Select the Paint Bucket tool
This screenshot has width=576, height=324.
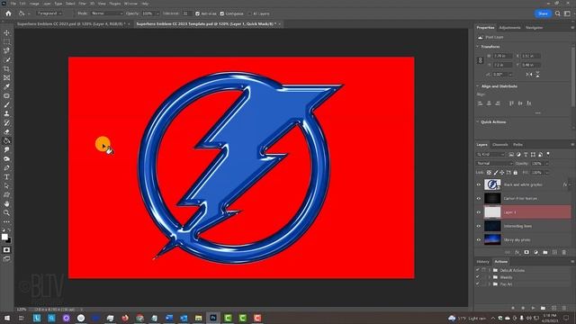(x=6, y=140)
